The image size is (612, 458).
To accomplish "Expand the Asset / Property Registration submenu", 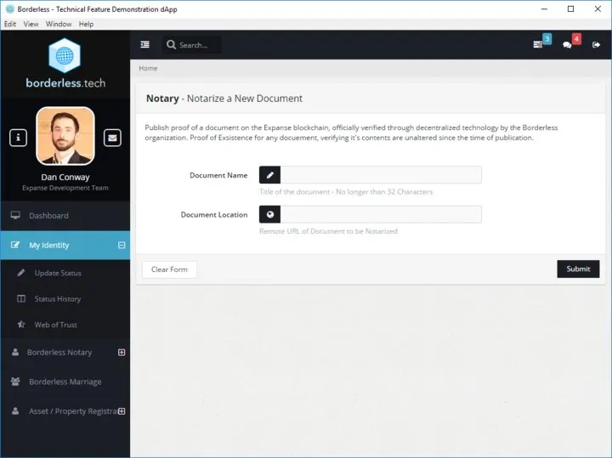I will [x=122, y=411].
